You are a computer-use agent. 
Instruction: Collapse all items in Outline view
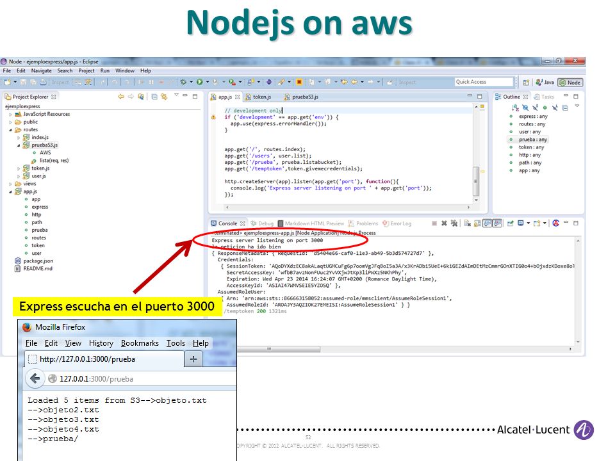565,108
